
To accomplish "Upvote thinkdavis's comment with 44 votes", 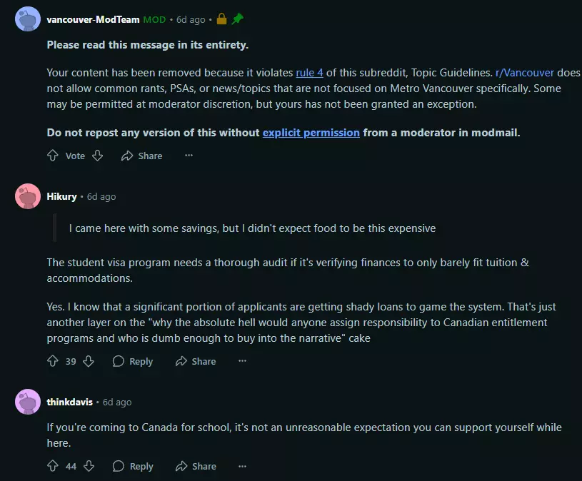I will coord(53,466).
